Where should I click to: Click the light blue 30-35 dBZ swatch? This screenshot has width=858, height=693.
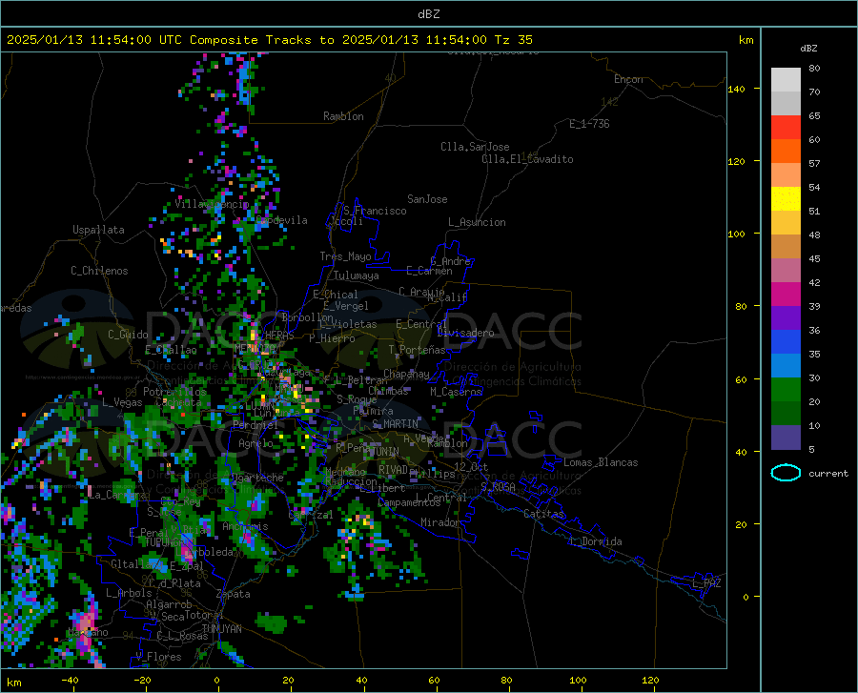[x=786, y=366]
